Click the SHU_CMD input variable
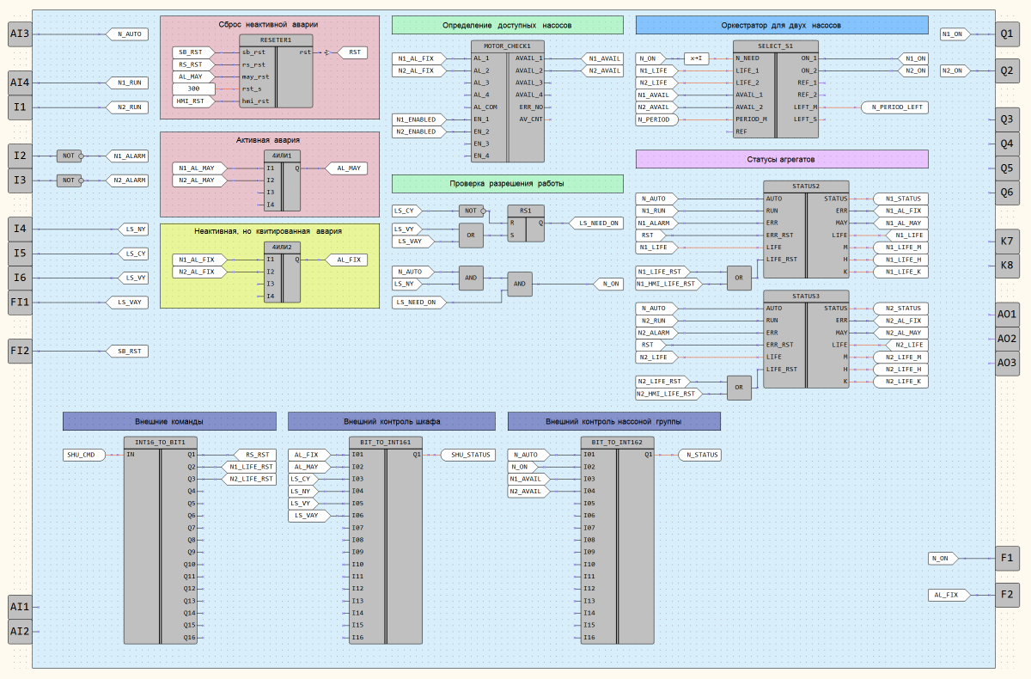This screenshot has height=679, width=1031. [x=82, y=455]
